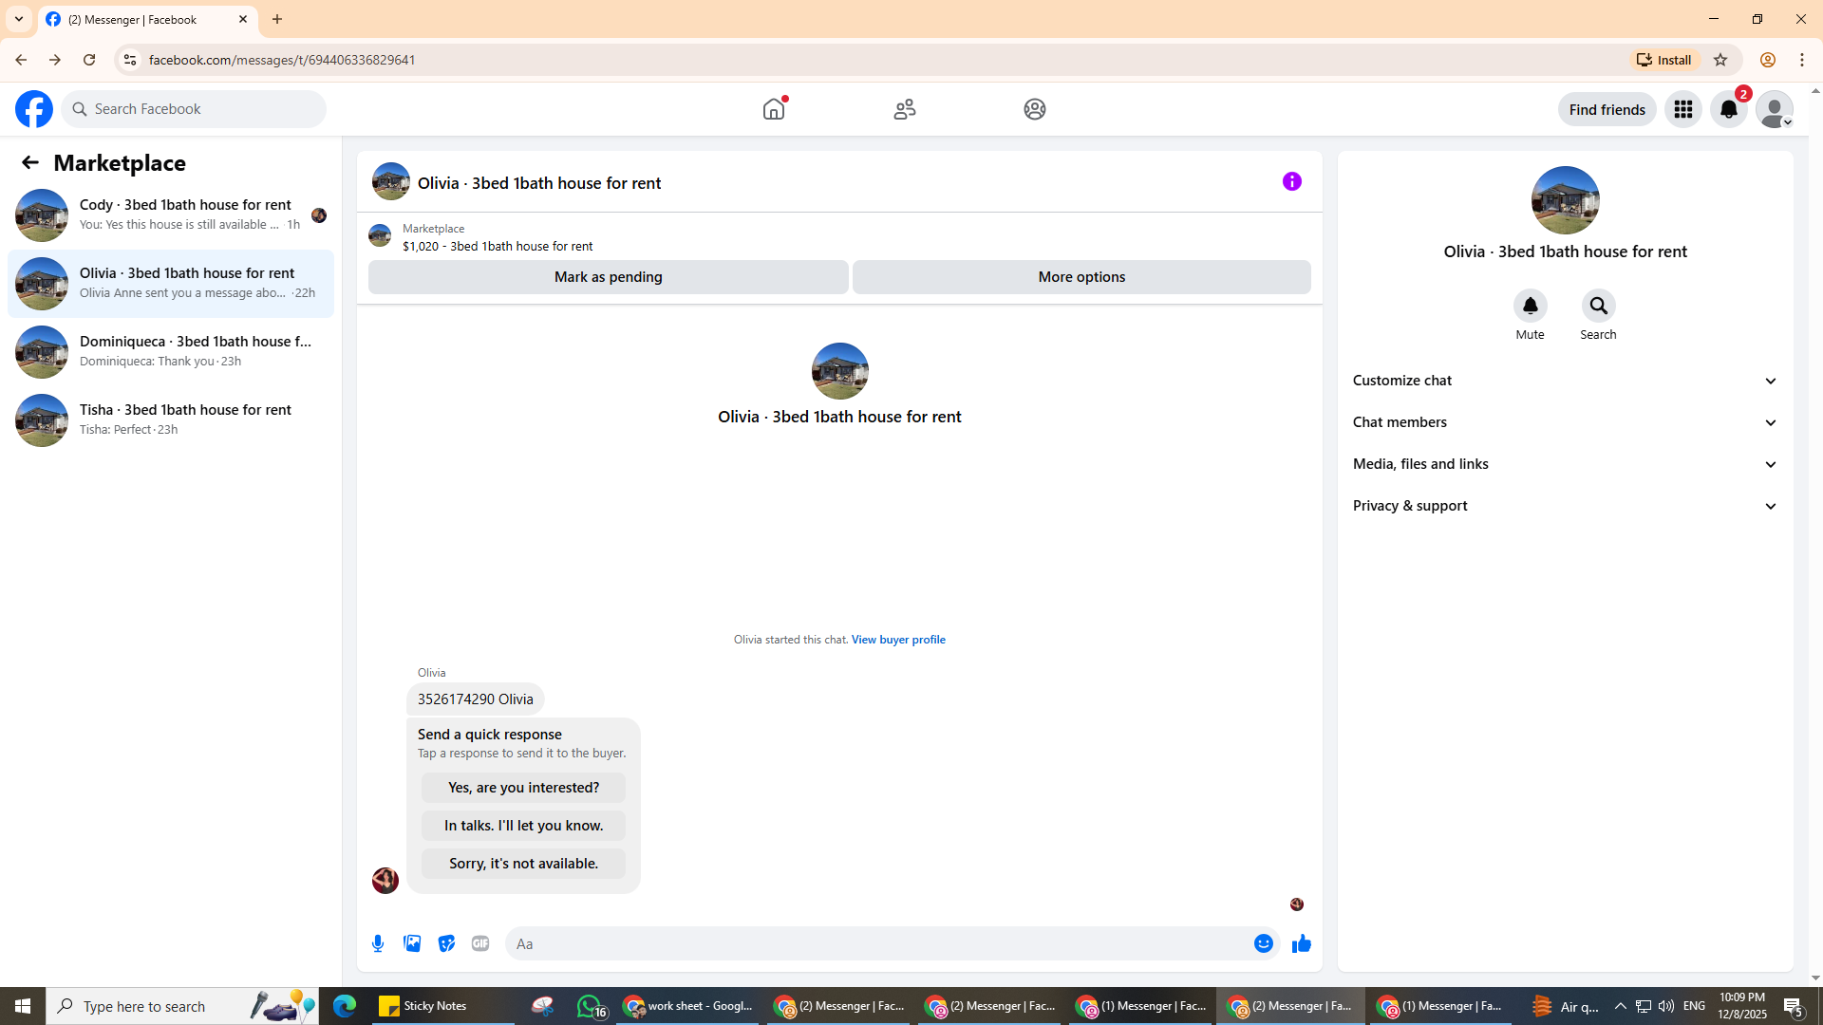Click the address bar URL
This screenshot has width=1823, height=1025.
coord(282,60)
